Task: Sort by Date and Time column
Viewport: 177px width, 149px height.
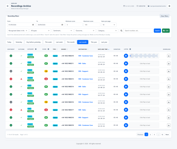Action: (x=103, y=49)
